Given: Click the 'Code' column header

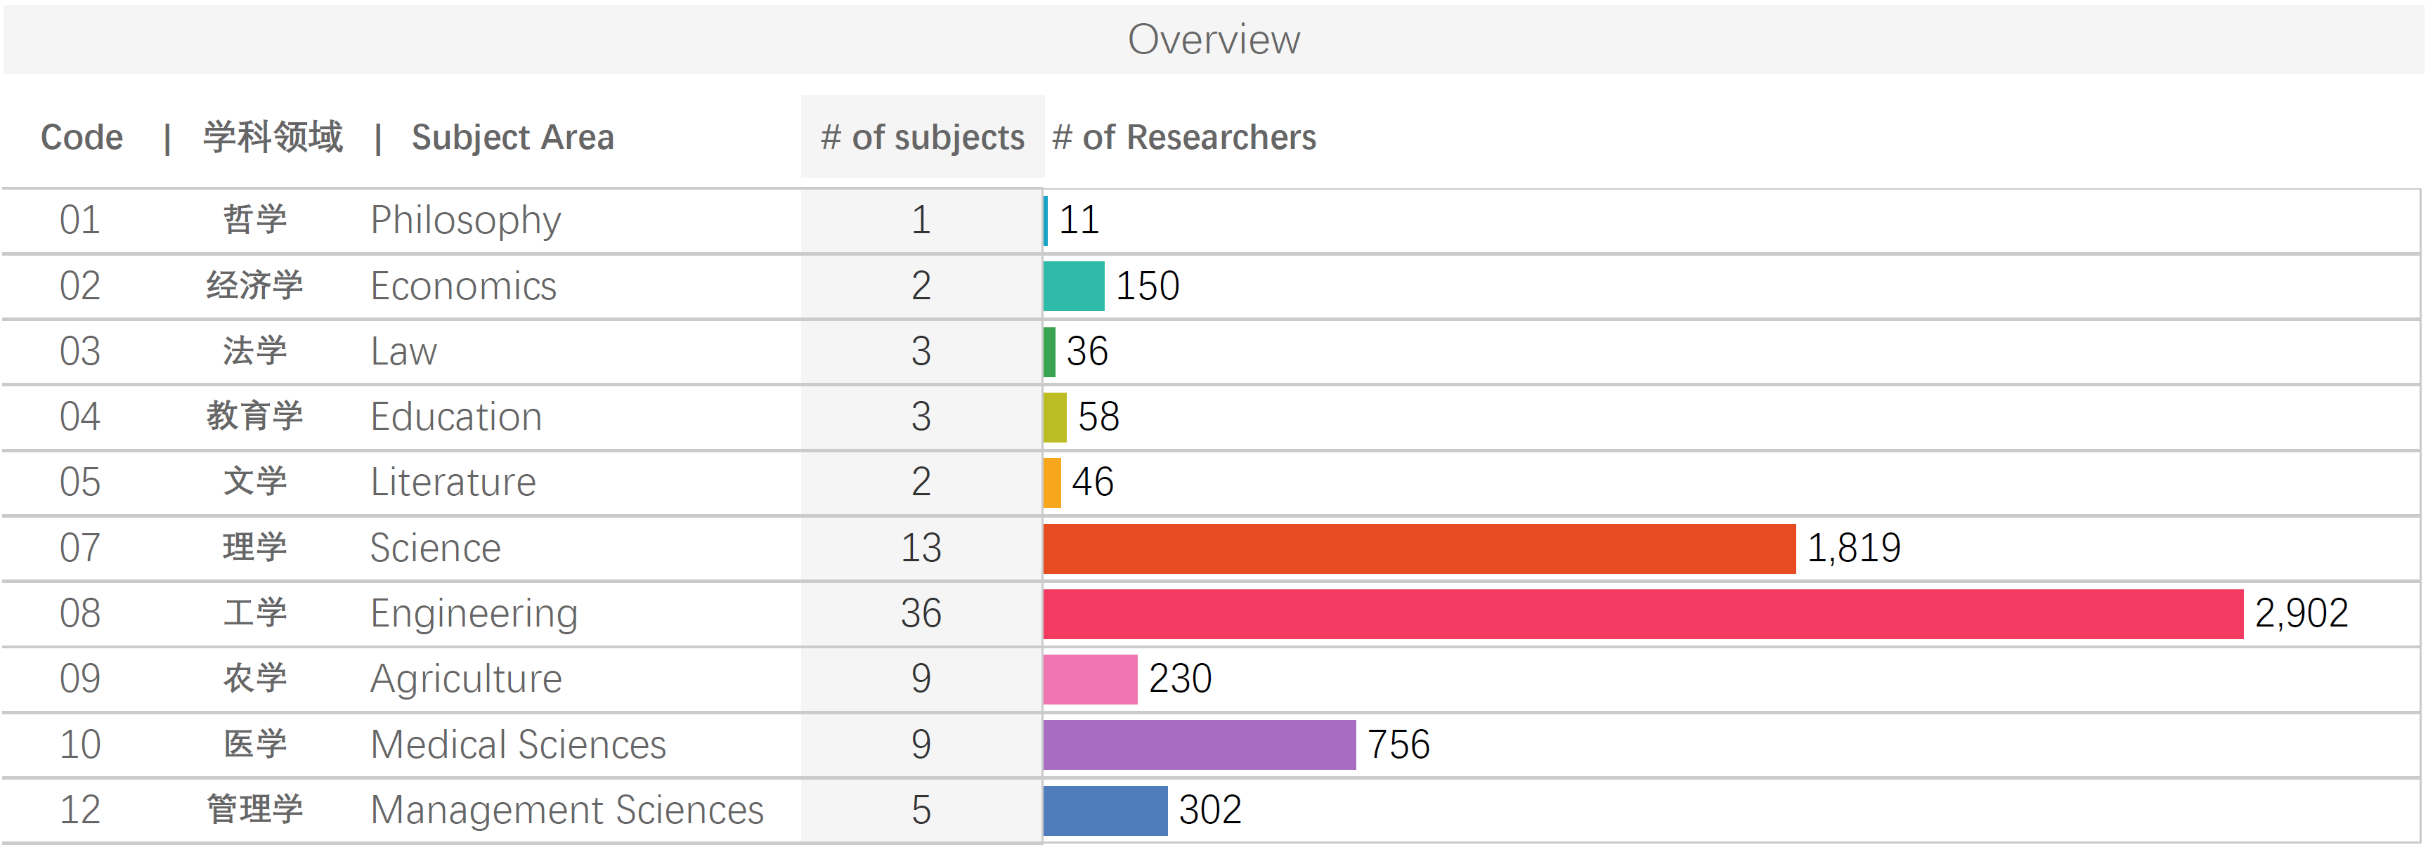Looking at the screenshot, I should (82, 138).
